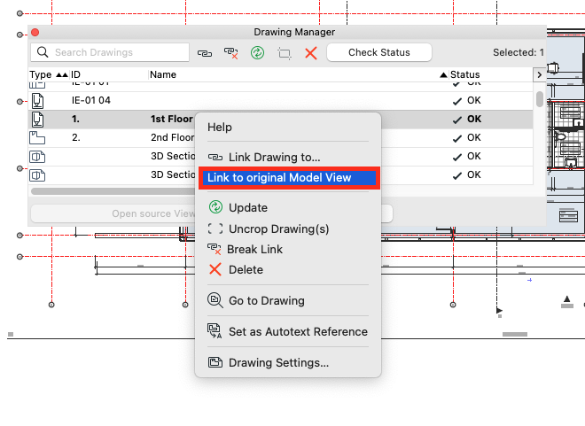Click the IE-01 04 drawing type icon

[x=37, y=100]
